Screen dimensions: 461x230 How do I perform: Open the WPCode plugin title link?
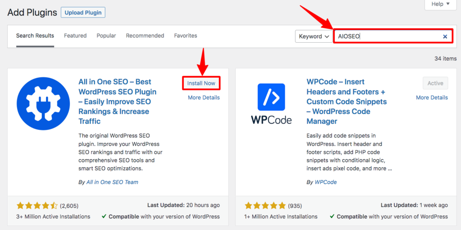pos(346,102)
